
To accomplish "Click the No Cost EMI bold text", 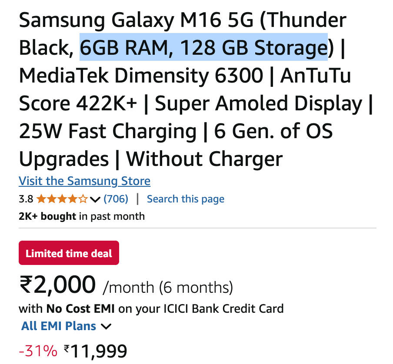I will tap(81, 309).
